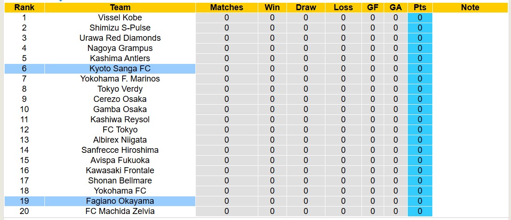The image size is (511, 220).
Task: Click the Sanfrecce Hiroshima team name
Action: pos(120,150)
